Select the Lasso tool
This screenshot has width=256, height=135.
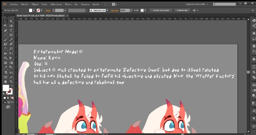(x=11, y=26)
